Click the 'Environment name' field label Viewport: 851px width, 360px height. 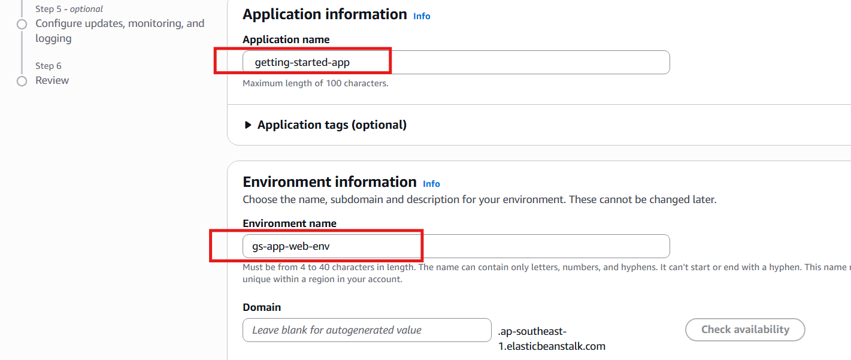tap(289, 223)
